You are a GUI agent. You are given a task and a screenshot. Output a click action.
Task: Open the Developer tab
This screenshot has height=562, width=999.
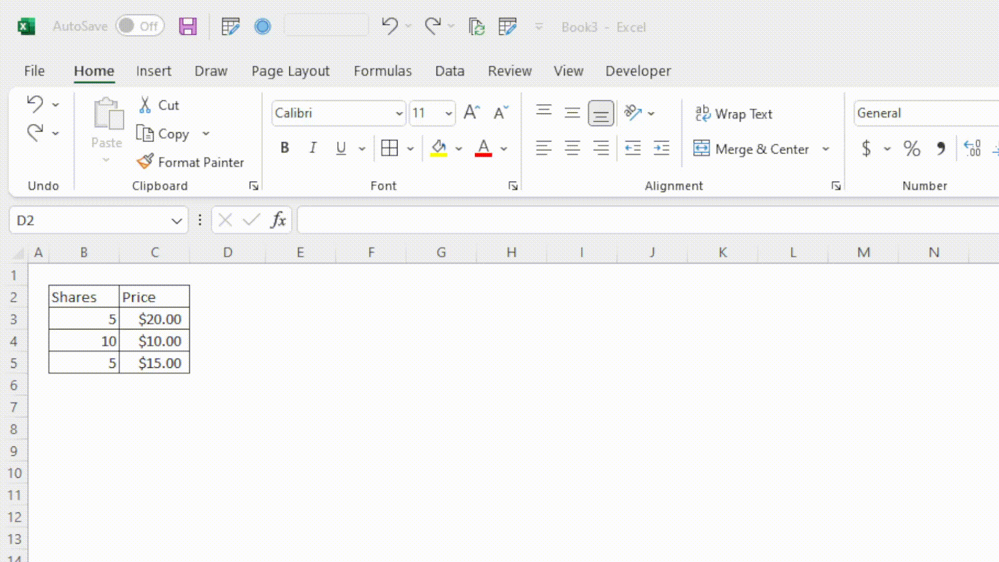click(x=638, y=71)
